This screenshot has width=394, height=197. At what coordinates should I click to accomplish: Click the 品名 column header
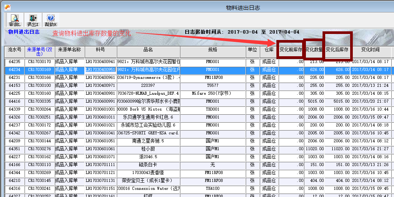point(148,50)
